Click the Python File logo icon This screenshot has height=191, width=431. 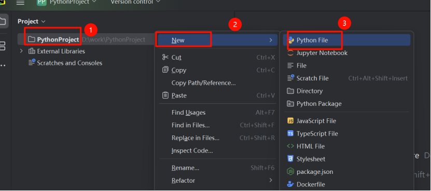[290, 40]
